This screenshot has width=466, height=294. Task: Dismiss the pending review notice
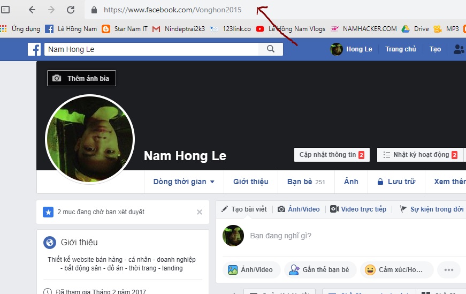click(x=200, y=212)
